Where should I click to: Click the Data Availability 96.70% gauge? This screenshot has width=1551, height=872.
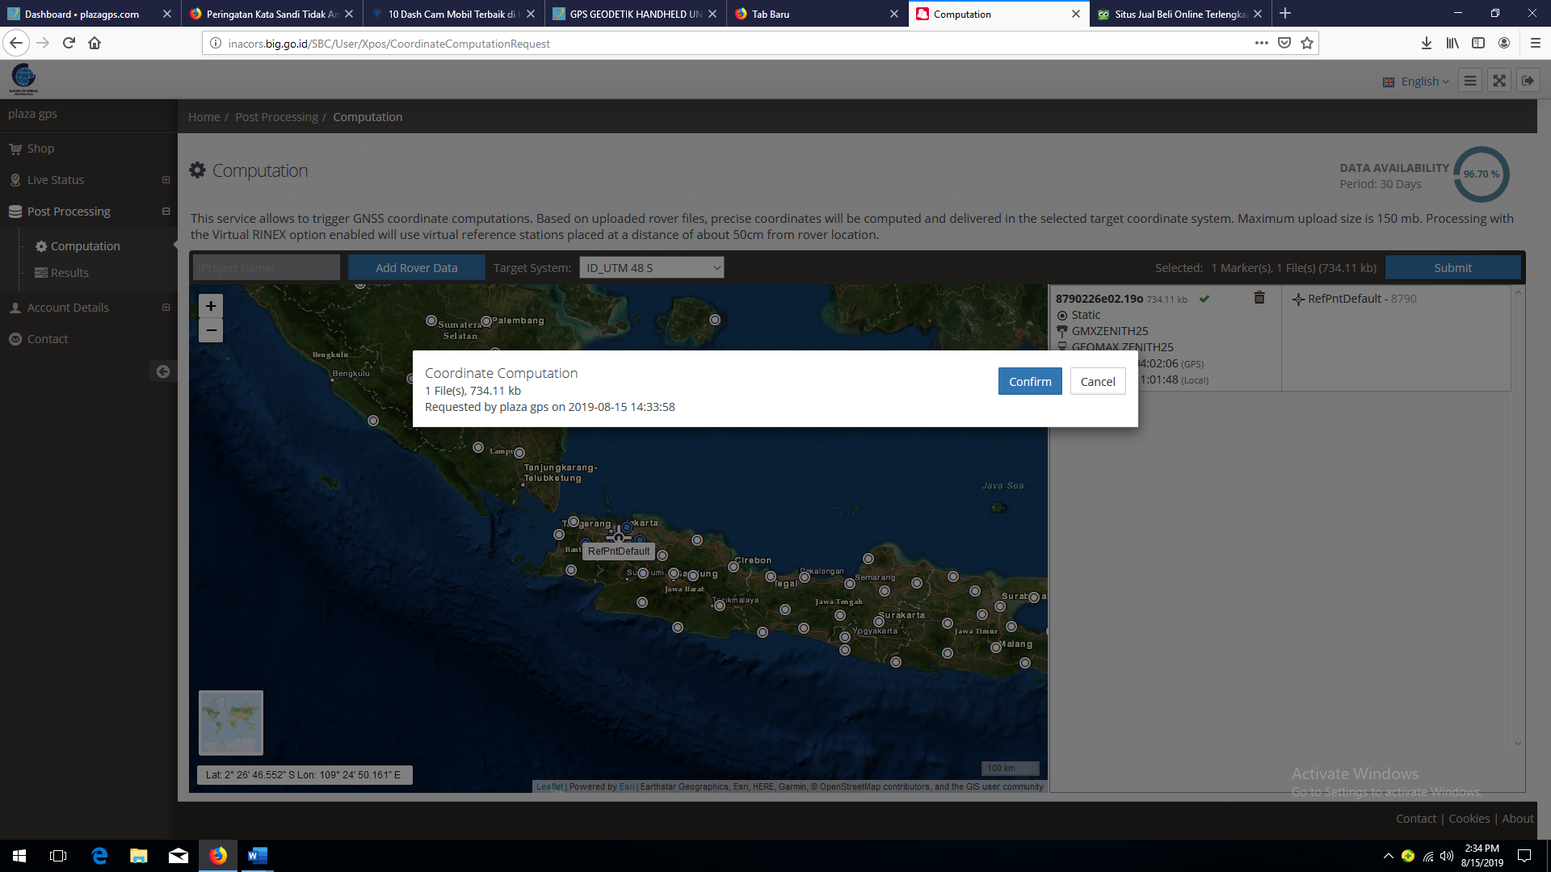coord(1481,174)
